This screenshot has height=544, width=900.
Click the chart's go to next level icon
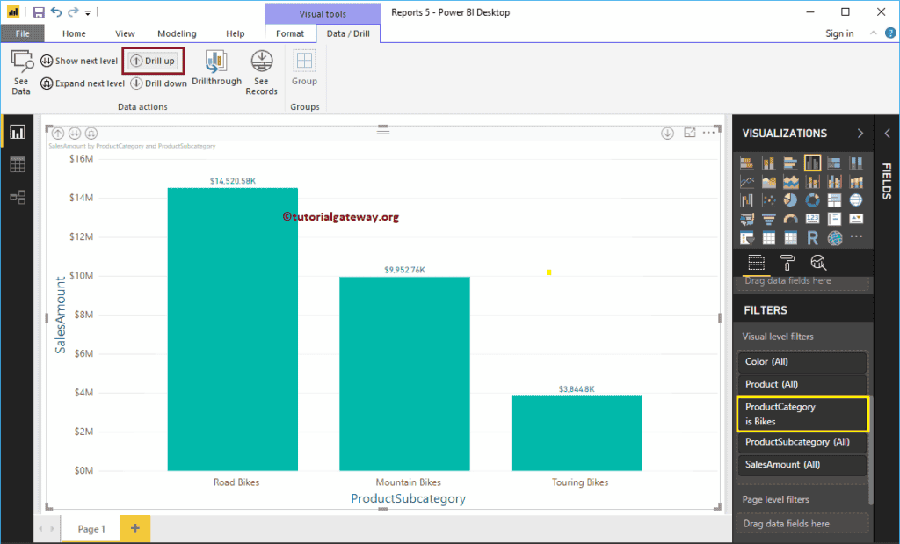(75, 133)
